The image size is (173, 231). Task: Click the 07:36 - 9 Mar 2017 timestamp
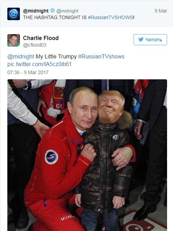pyautogui.click(x=28, y=72)
